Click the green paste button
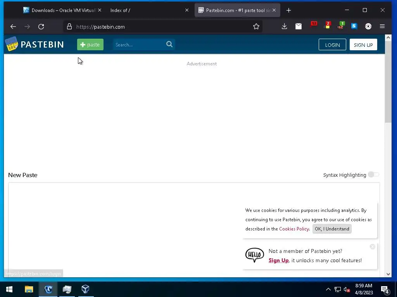 pyautogui.click(x=90, y=44)
